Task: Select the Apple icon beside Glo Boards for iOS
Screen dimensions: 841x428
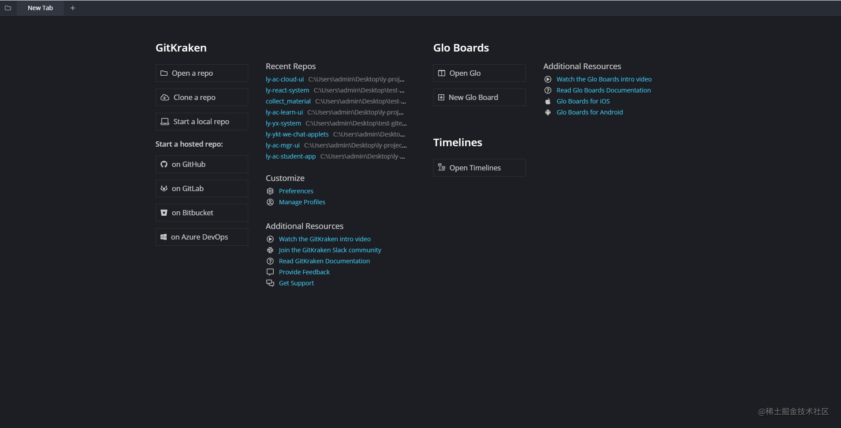Action: [x=548, y=101]
